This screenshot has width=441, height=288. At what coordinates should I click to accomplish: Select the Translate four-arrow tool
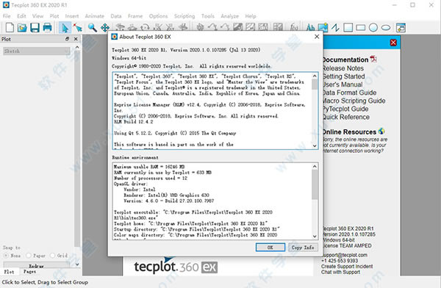(105, 28)
